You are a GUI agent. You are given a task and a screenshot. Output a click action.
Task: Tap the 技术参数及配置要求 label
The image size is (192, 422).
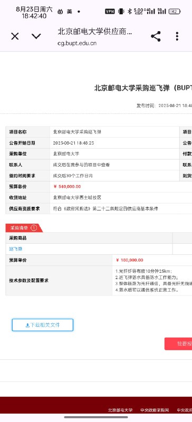point(29,281)
